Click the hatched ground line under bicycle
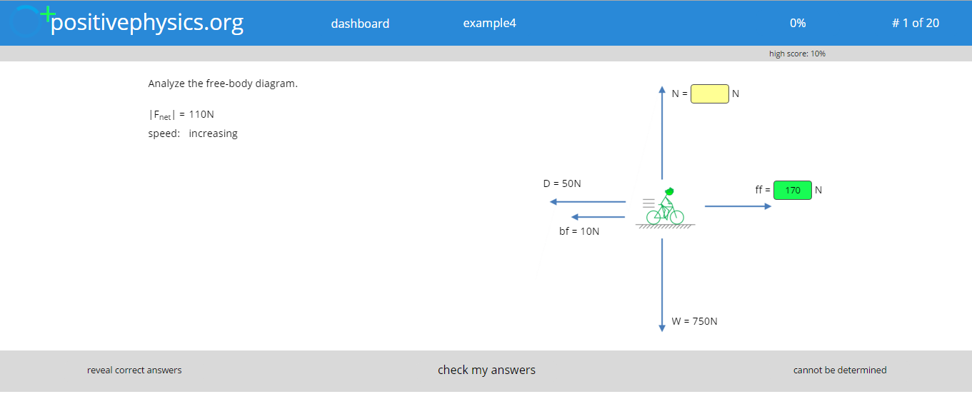972x399 pixels. [665, 226]
